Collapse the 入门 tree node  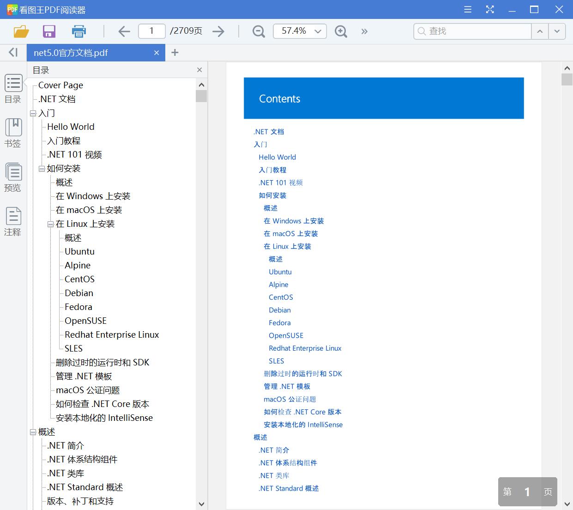[x=33, y=113]
